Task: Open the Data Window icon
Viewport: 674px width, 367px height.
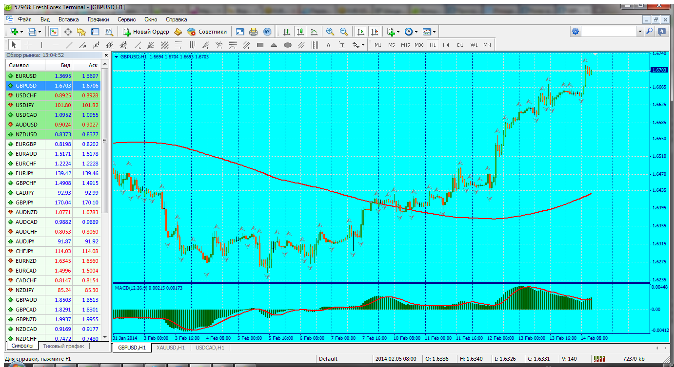Action: (x=68, y=32)
